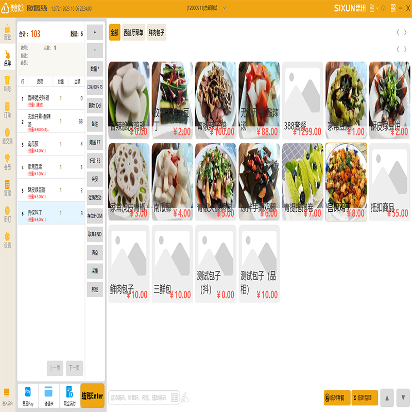Open the 口味/加料 F5 button
The image size is (412, 412).
[x=95, y=87]
